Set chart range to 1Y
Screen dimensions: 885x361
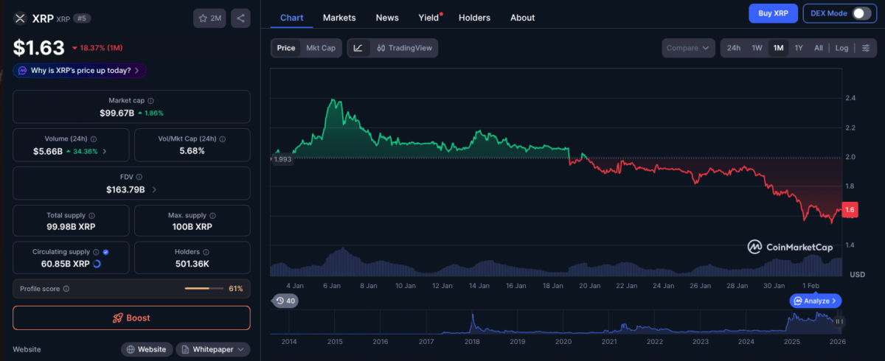(799, 48)
